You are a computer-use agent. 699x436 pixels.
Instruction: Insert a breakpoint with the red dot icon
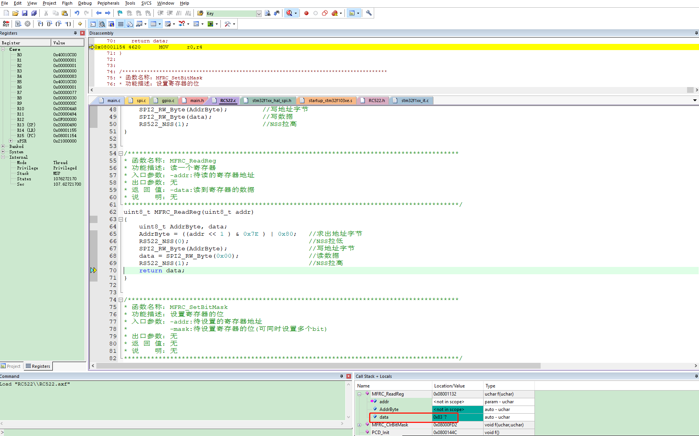[x=306, y=13]
